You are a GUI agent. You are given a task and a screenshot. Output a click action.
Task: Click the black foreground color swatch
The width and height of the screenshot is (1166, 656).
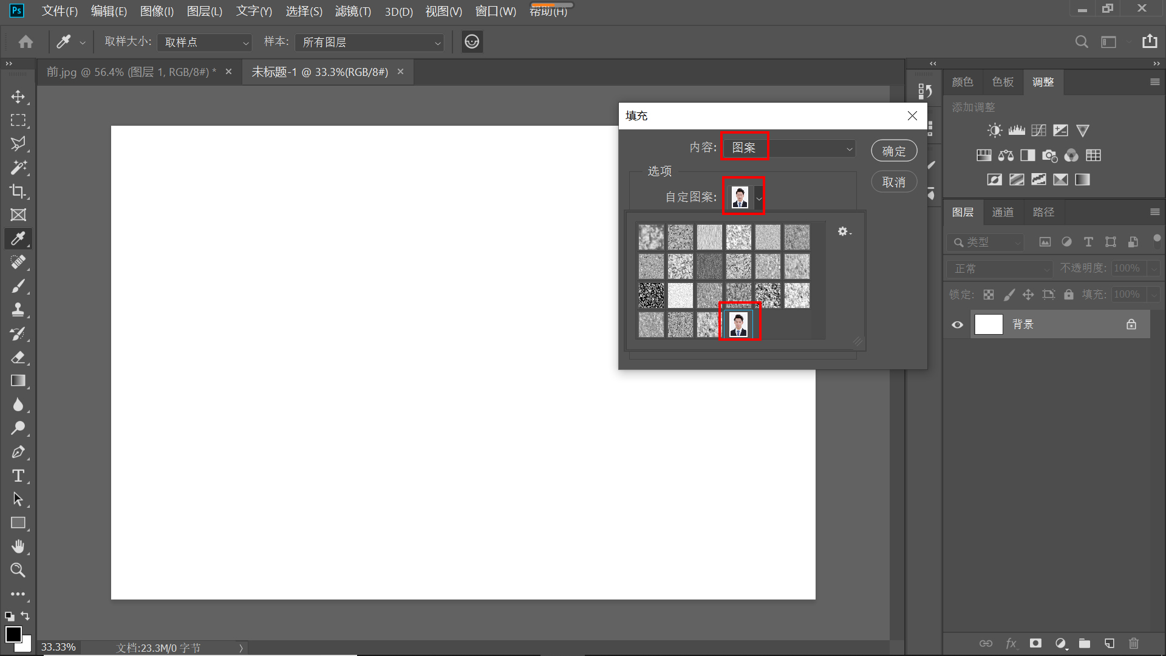(x=13, y=634)
